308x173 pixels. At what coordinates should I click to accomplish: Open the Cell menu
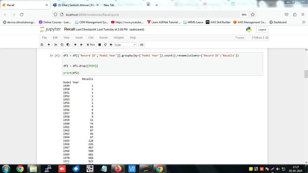pyautogui.click(x=91, y=38)
